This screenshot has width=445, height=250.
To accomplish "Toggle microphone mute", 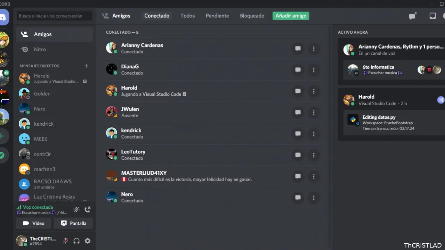I will point(65,241).
